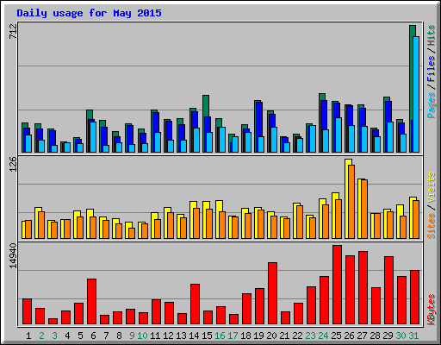Click the short red KBytes bar for day 3

(x=53, y=321)
